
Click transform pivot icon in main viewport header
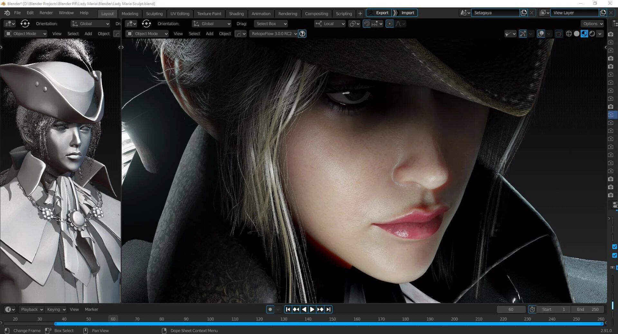point(146,23)
